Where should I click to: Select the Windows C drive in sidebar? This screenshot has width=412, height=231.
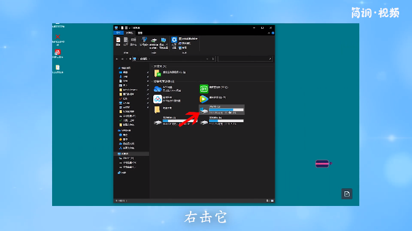[x=127, y=158]
